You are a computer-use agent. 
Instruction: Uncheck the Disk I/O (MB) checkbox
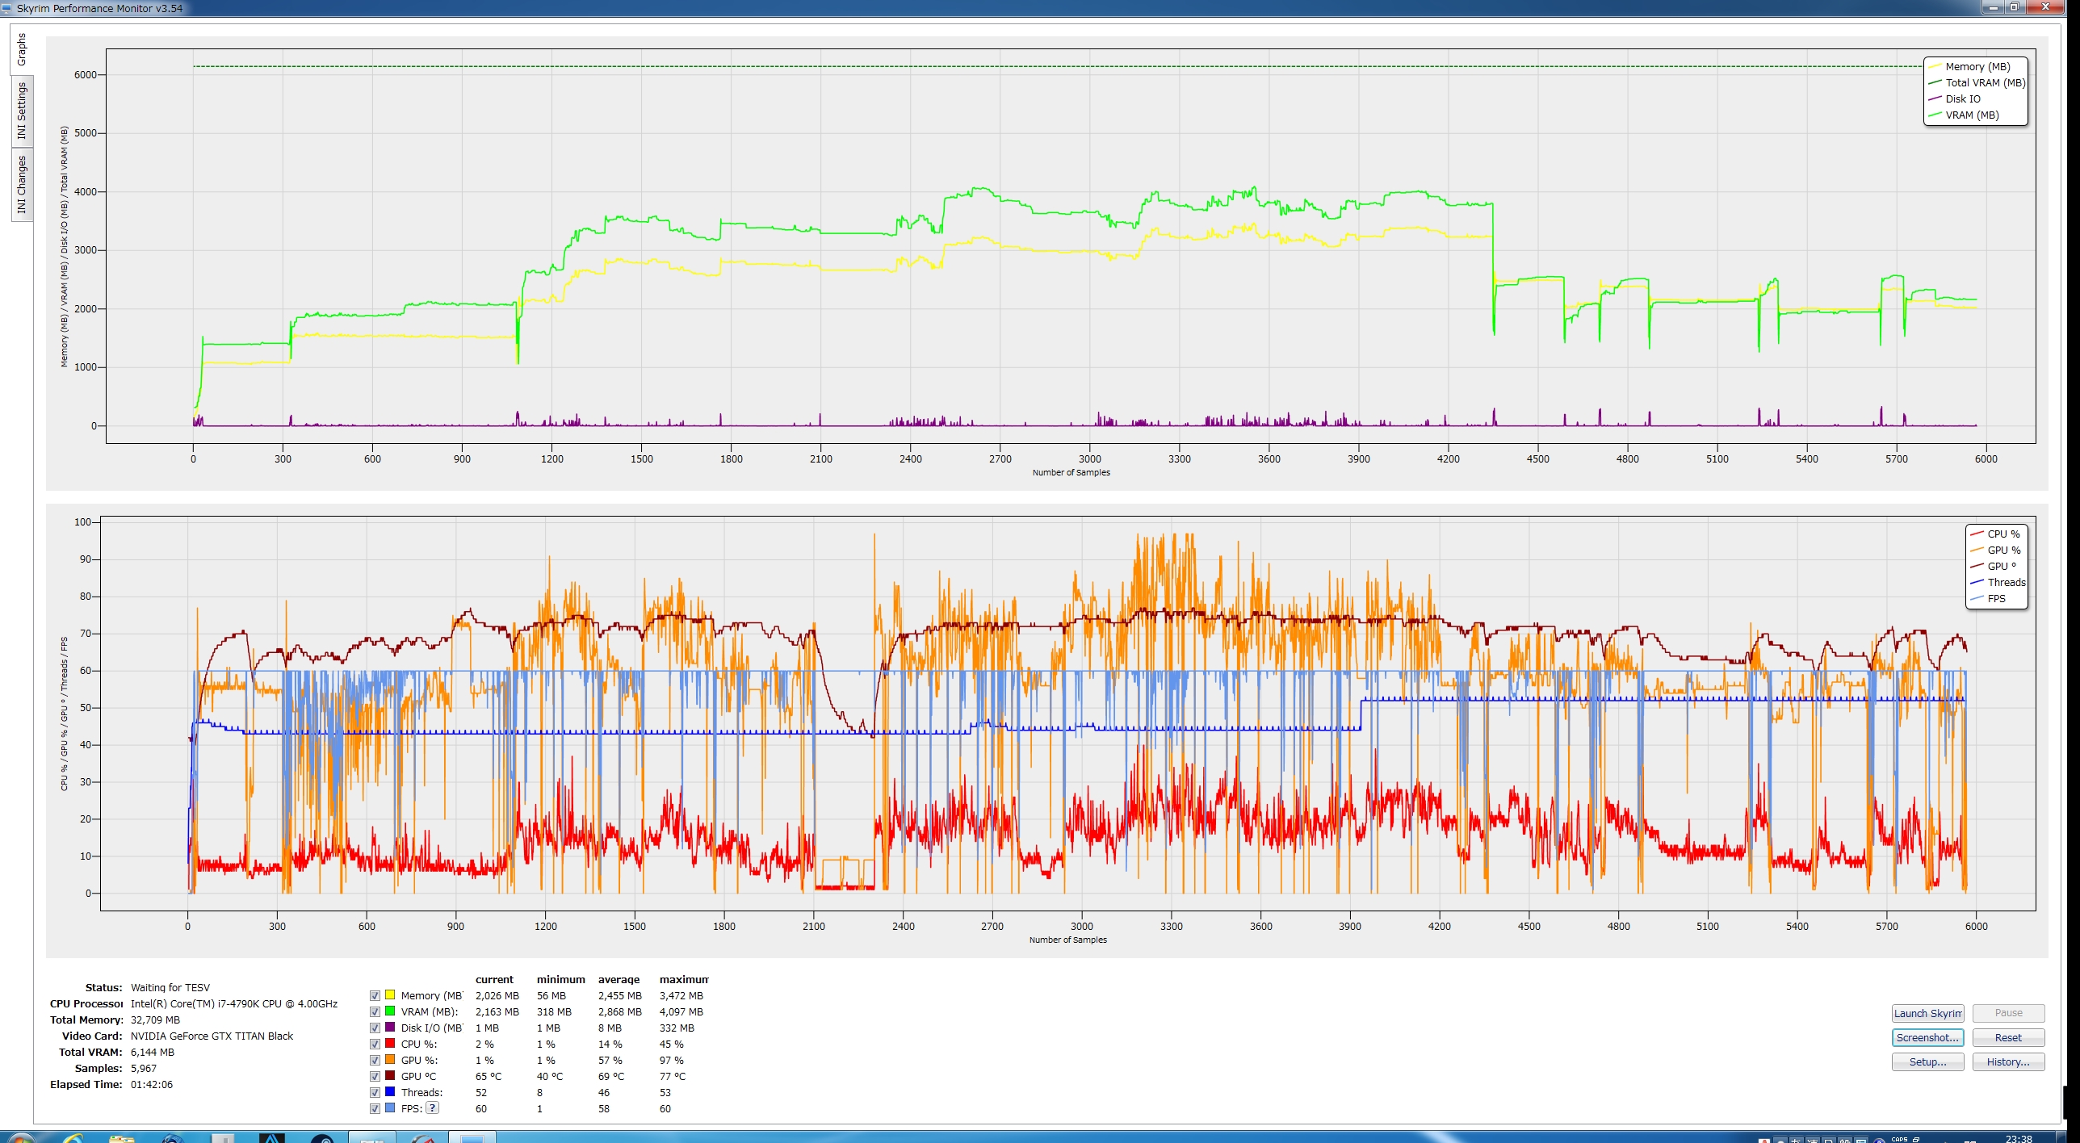[x=375, y=1028]
